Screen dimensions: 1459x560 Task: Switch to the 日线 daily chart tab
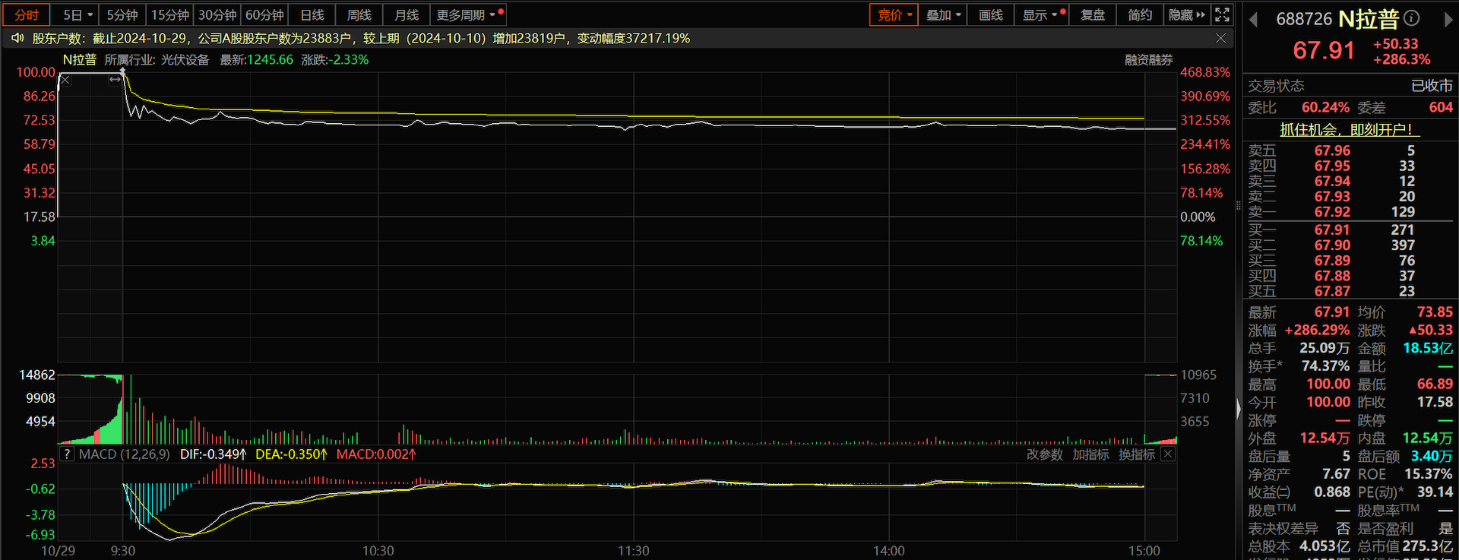312,14
